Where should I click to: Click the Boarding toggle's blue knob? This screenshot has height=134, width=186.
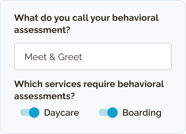coord(112,112)
